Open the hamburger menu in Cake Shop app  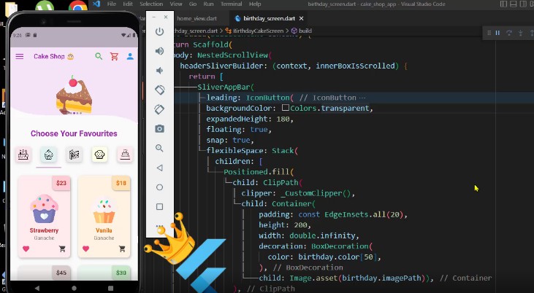20,56
